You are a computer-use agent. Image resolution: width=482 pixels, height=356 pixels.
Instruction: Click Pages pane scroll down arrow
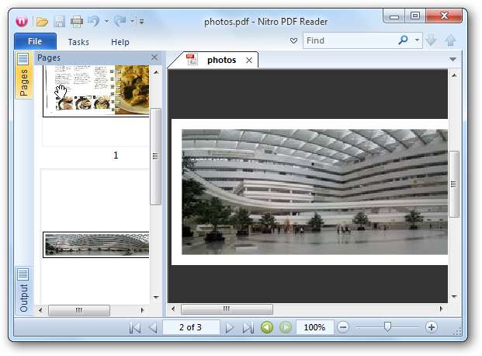(x=156, y=297)
